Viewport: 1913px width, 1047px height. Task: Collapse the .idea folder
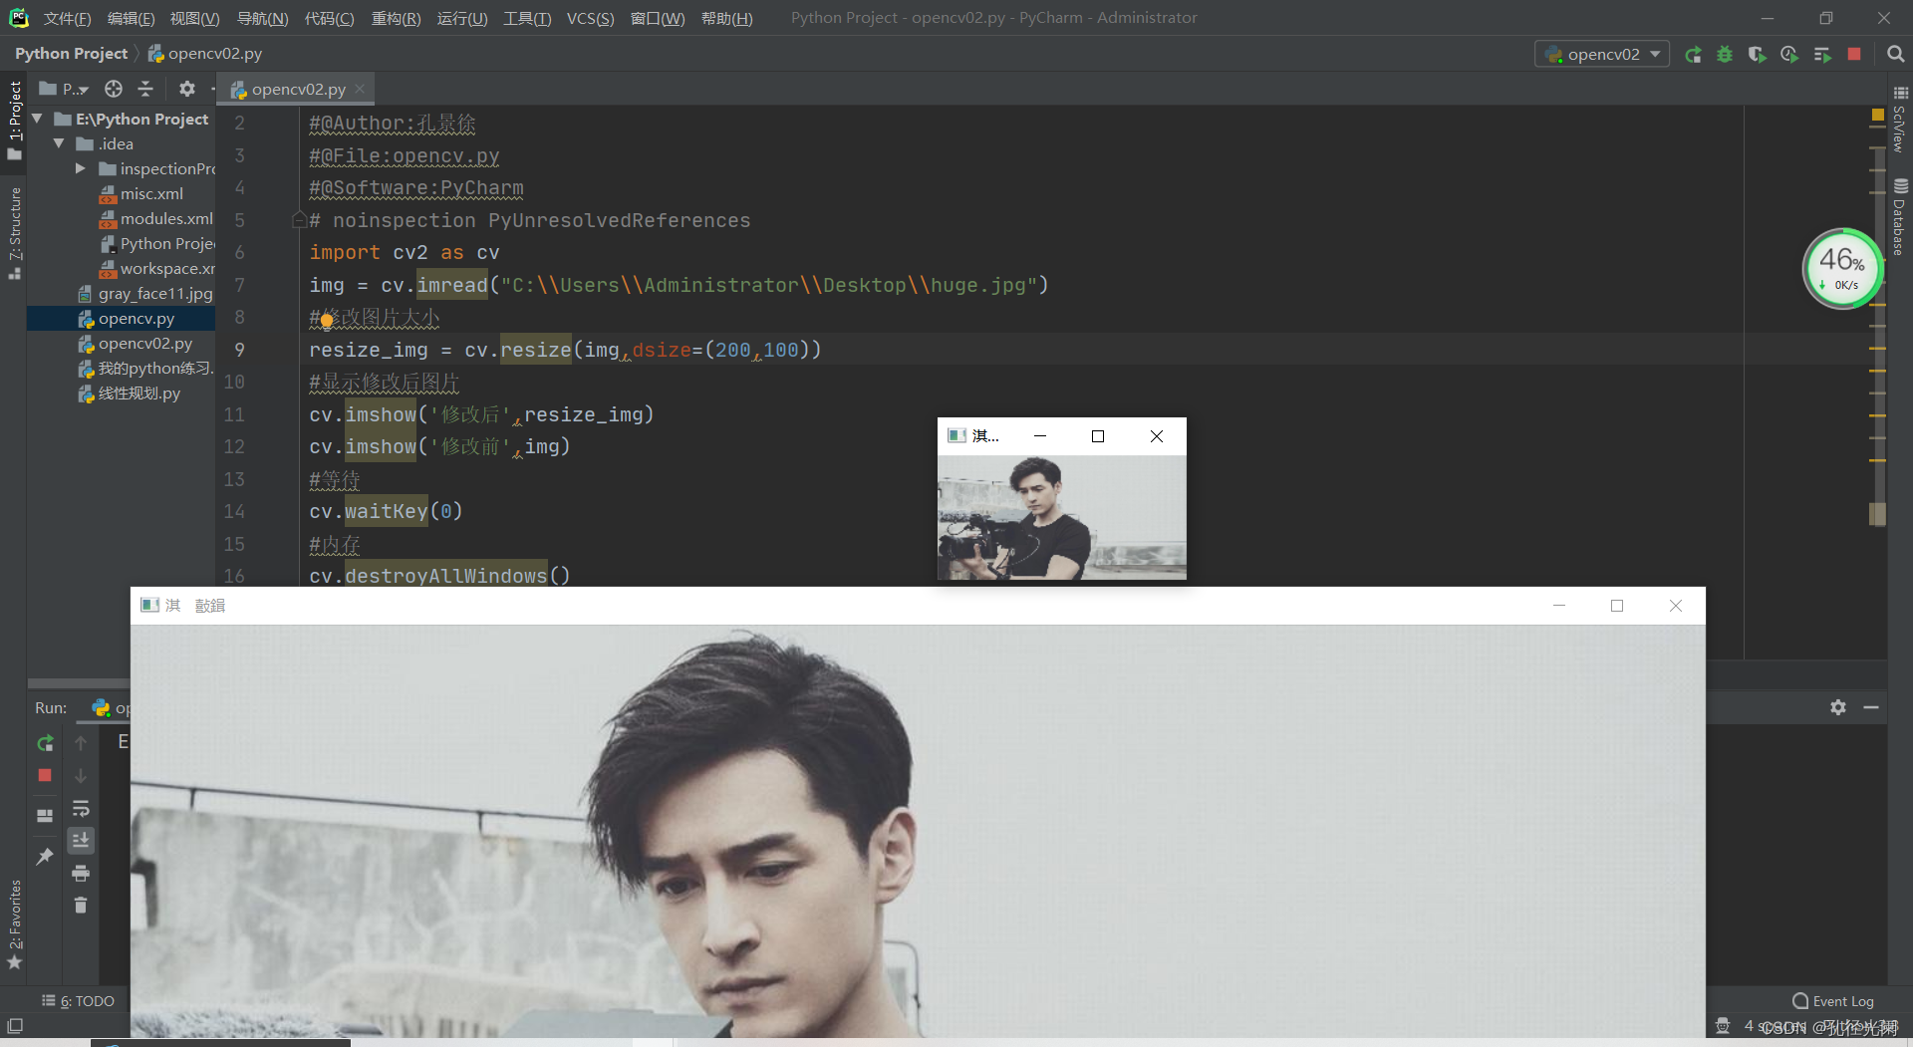[x=59, y=143]
